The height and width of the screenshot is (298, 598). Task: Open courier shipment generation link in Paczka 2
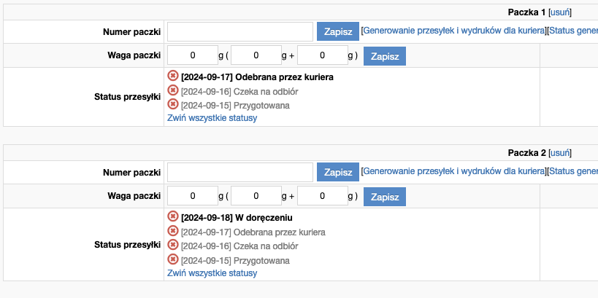(x=453, y=171)
